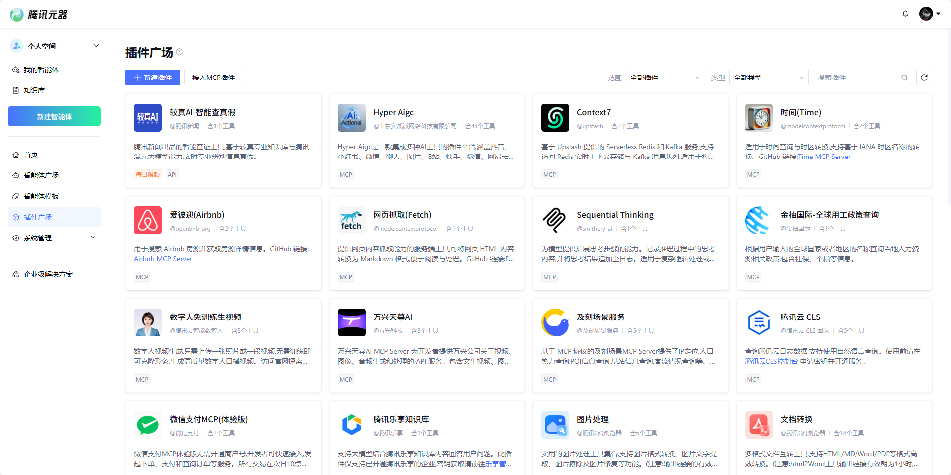Open the 金柚国际 plugin icon

[759, 220]
